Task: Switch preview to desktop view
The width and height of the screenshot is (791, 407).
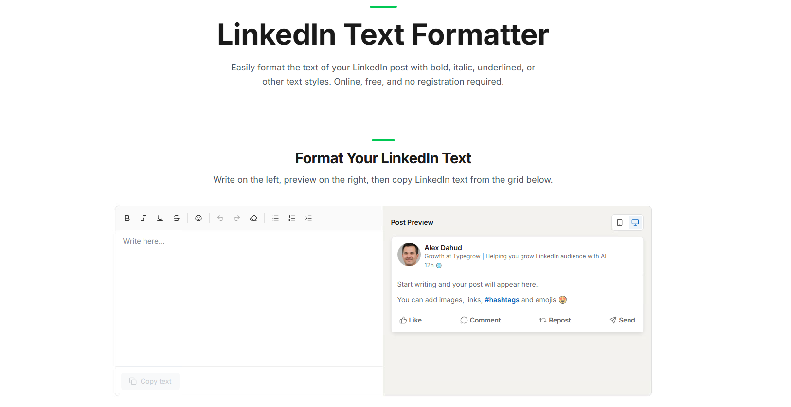Action: (635, 222)
